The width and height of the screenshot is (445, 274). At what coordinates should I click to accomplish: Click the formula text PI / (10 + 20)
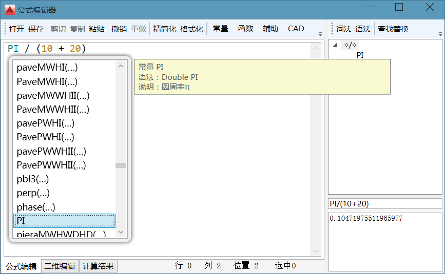click(x=47, y=49)
